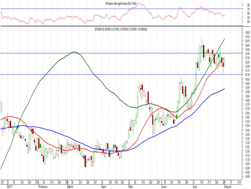The image size is (251, 189).
Task: Click the 5.30 price axis label
Action: [248, 143]
